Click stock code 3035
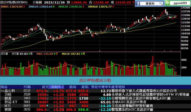 coord(27,109)
